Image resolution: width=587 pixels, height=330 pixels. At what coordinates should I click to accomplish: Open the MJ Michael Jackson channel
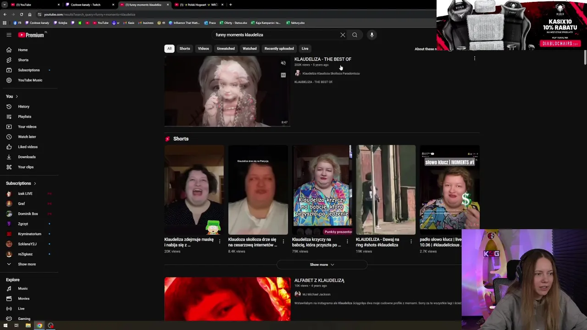pyautogui.click(x=316, y=294)
